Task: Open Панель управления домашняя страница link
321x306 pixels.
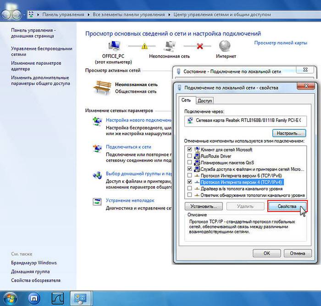Action: (x=33, y=33)
